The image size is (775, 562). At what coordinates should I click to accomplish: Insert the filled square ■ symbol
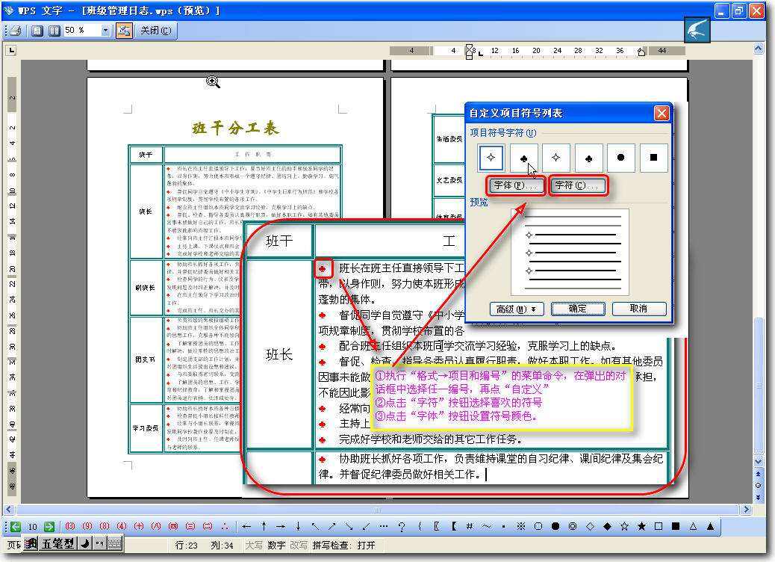pos(676,526)
